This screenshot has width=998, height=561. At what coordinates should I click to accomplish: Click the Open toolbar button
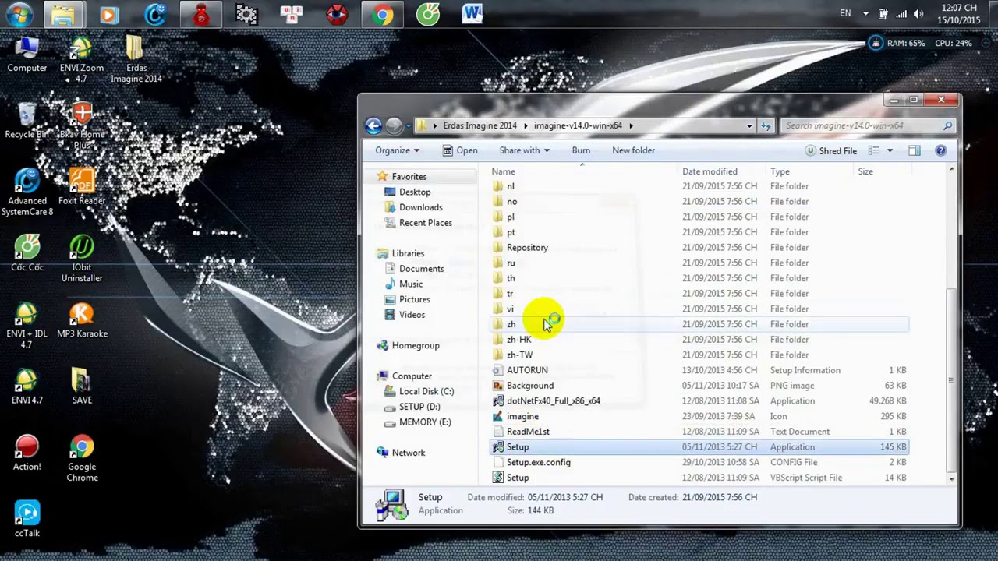(460, 150)
